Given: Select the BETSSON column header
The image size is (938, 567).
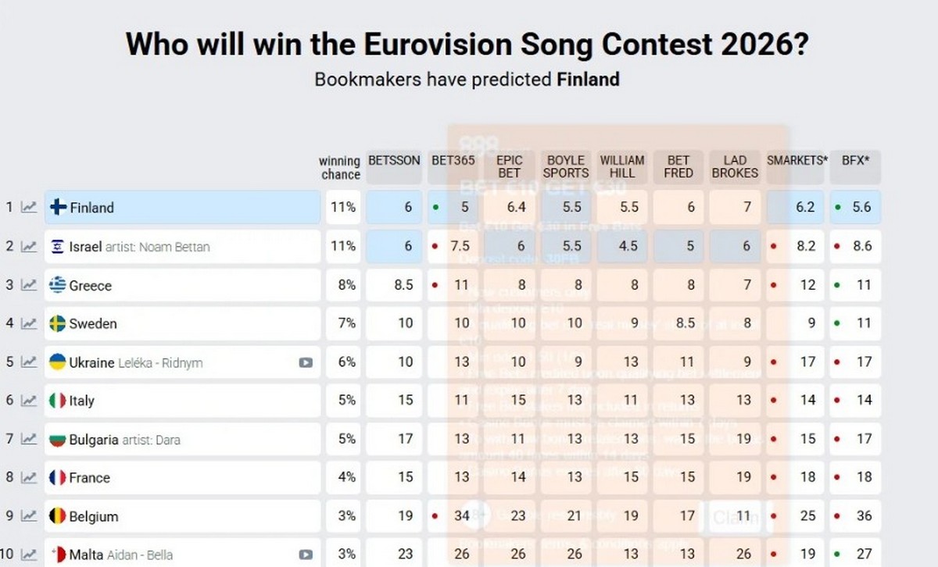Looking at the screenshot, I should pos(394,166).
